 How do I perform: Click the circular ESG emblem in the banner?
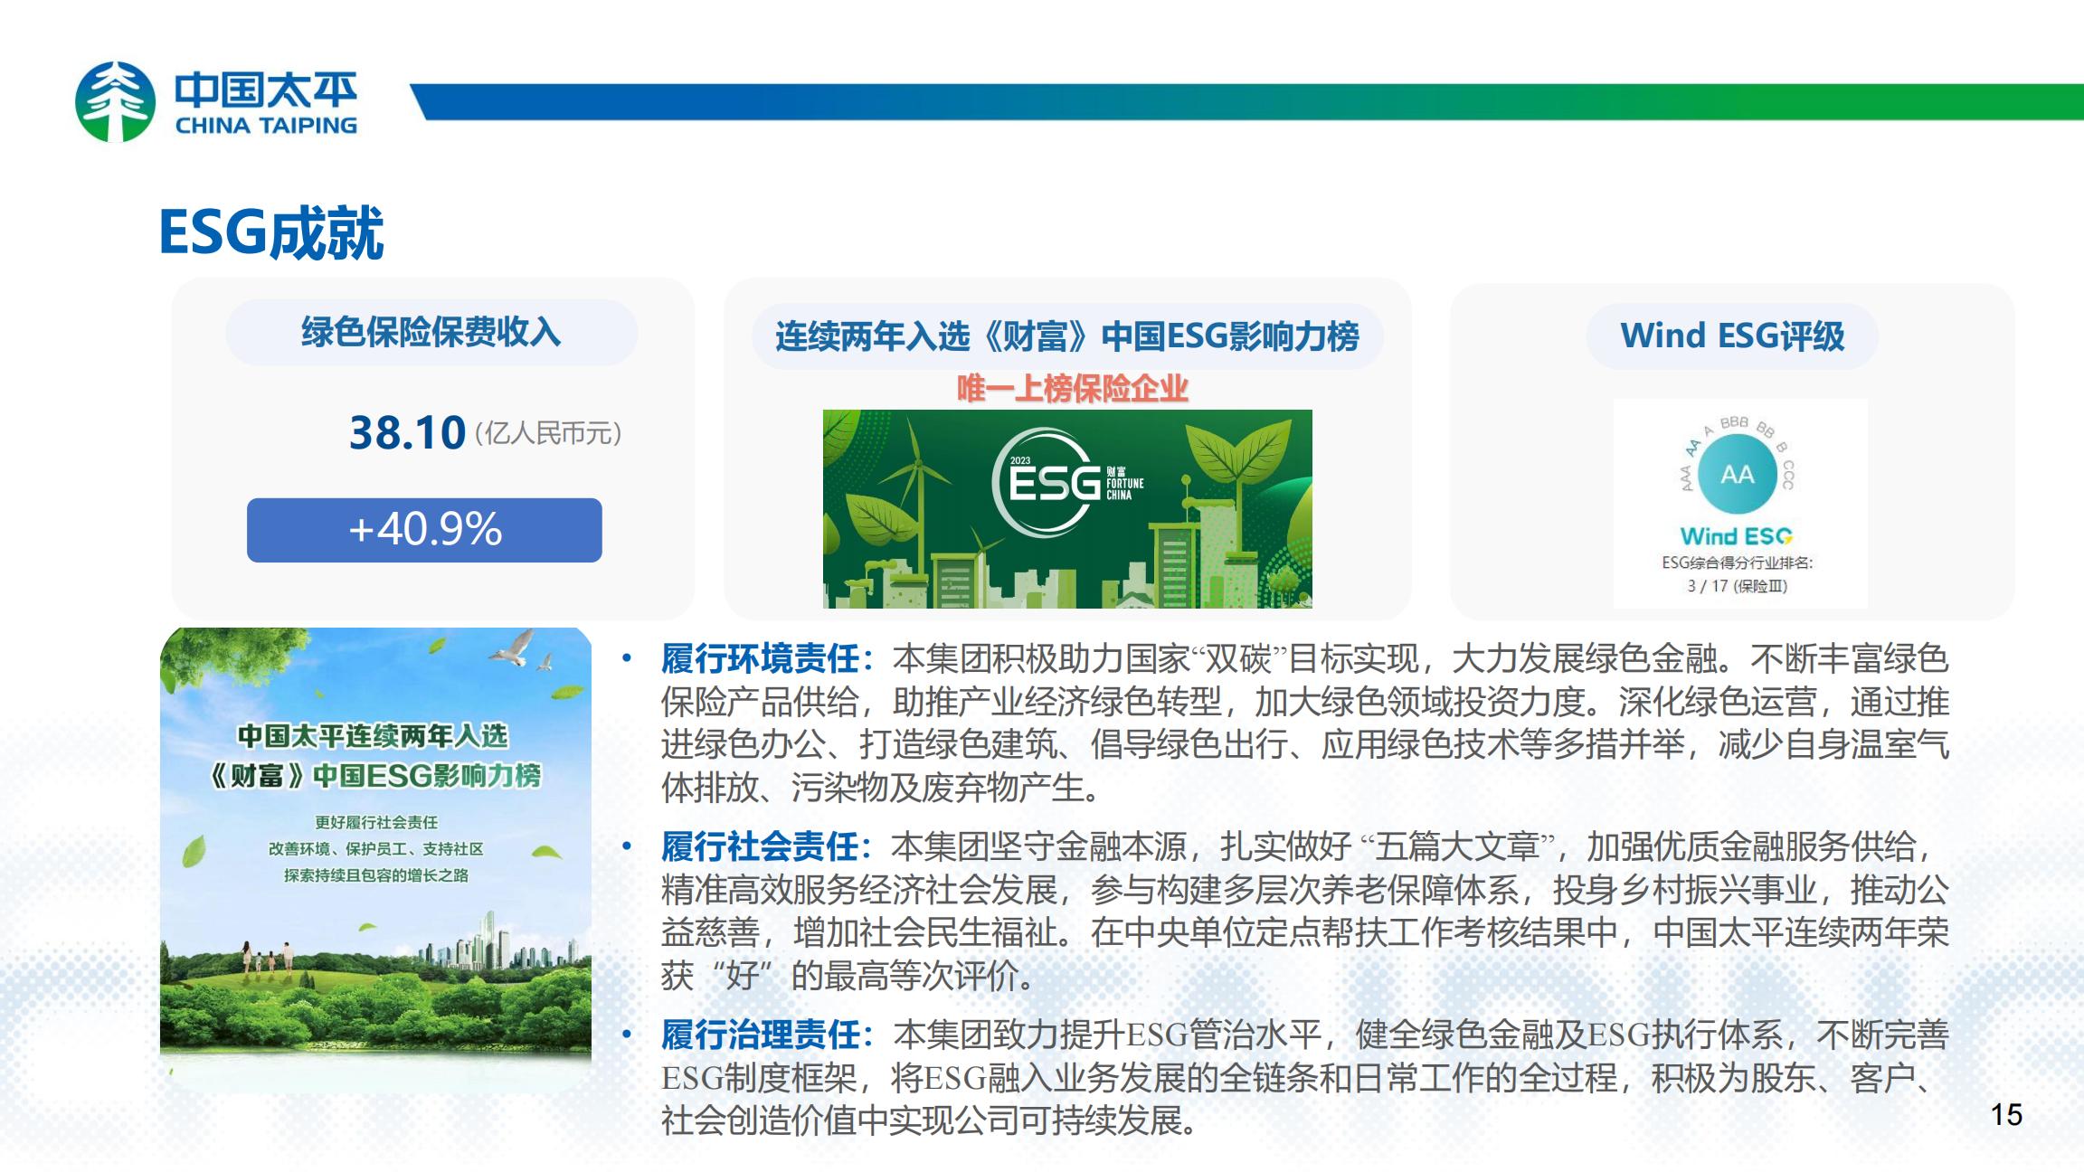(1047, 482)
